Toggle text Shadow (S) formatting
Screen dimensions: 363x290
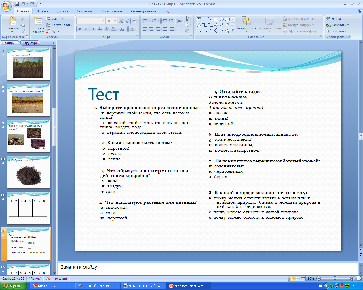point(107,29)
